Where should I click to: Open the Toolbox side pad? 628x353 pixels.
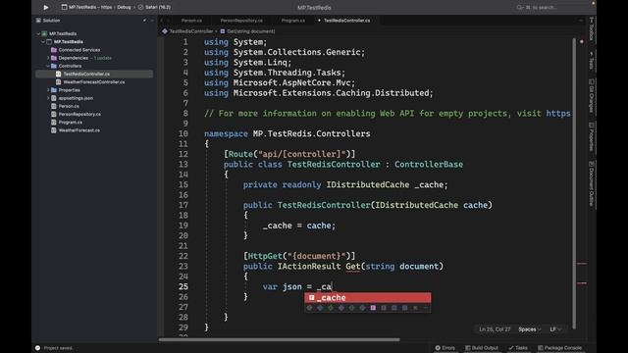[592, 29]
